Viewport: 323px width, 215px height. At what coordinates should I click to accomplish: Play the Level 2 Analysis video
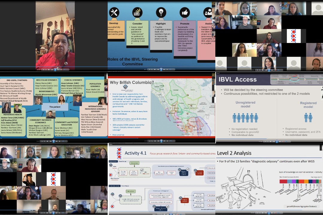point(269,213)
